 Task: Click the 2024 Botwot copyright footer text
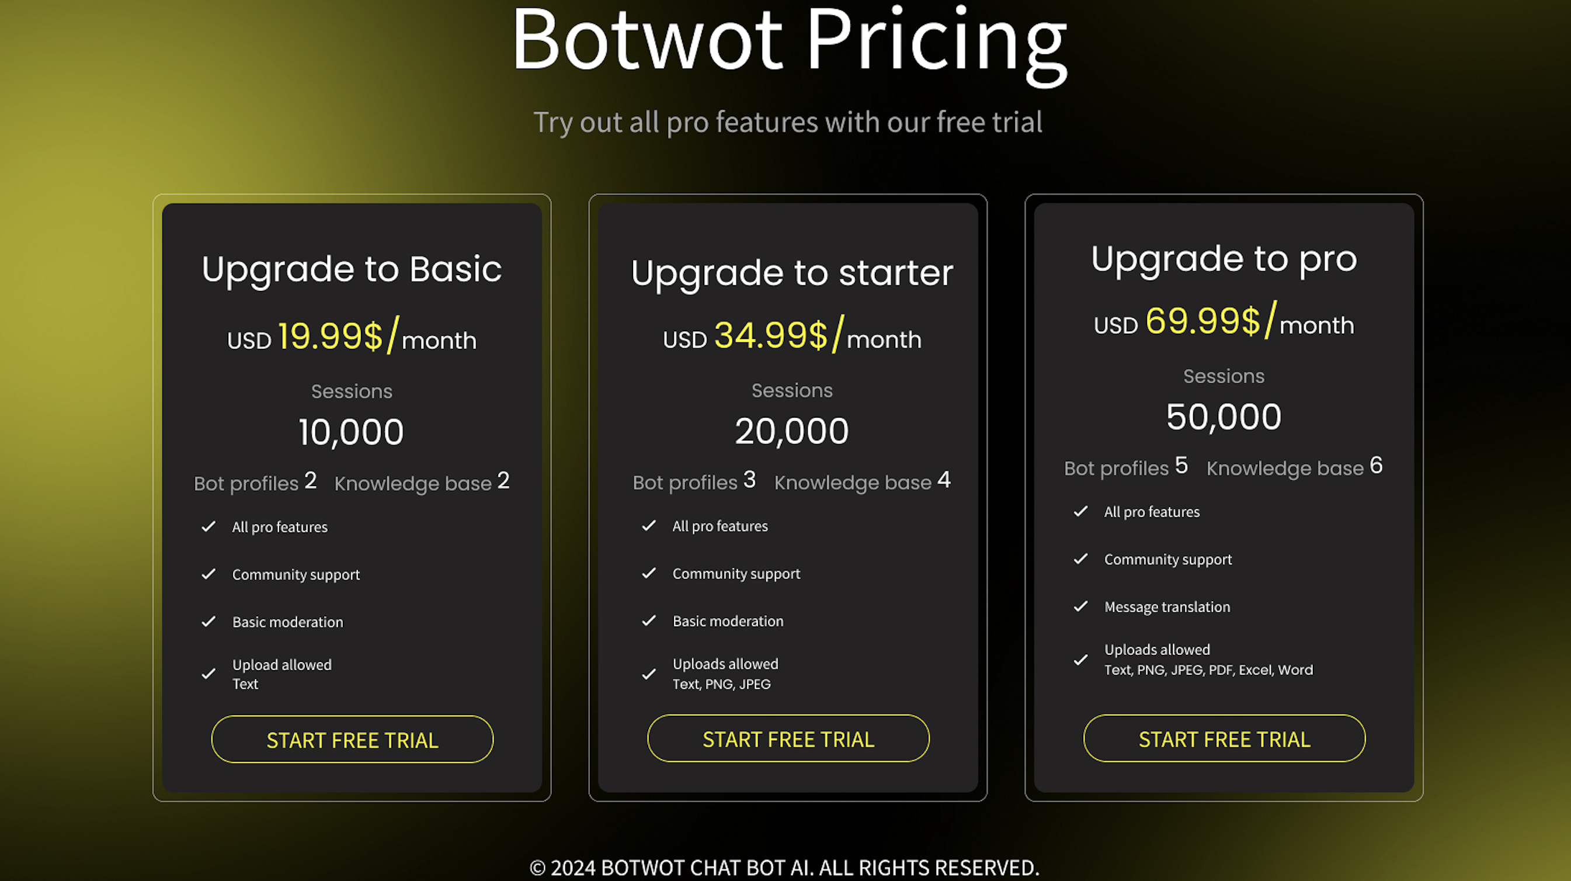pos(784,868)
